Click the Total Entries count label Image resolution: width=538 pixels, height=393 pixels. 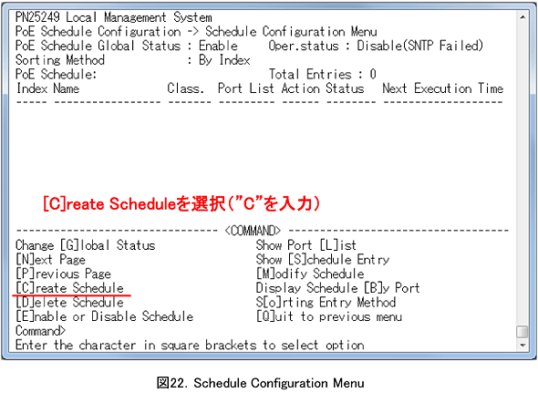tap(323, 74)
